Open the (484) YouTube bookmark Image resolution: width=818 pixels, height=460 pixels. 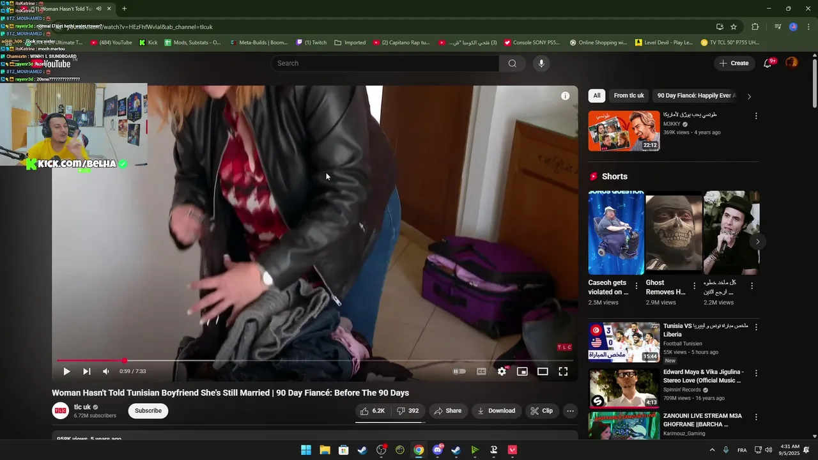click(111, 43)
